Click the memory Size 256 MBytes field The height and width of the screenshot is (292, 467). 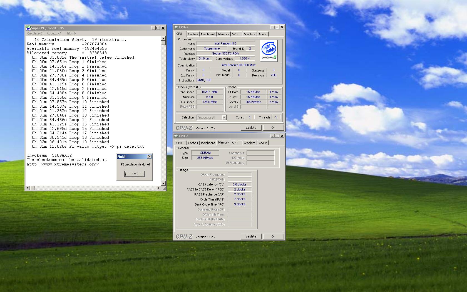pyautogui.click(x=205, y=158)
